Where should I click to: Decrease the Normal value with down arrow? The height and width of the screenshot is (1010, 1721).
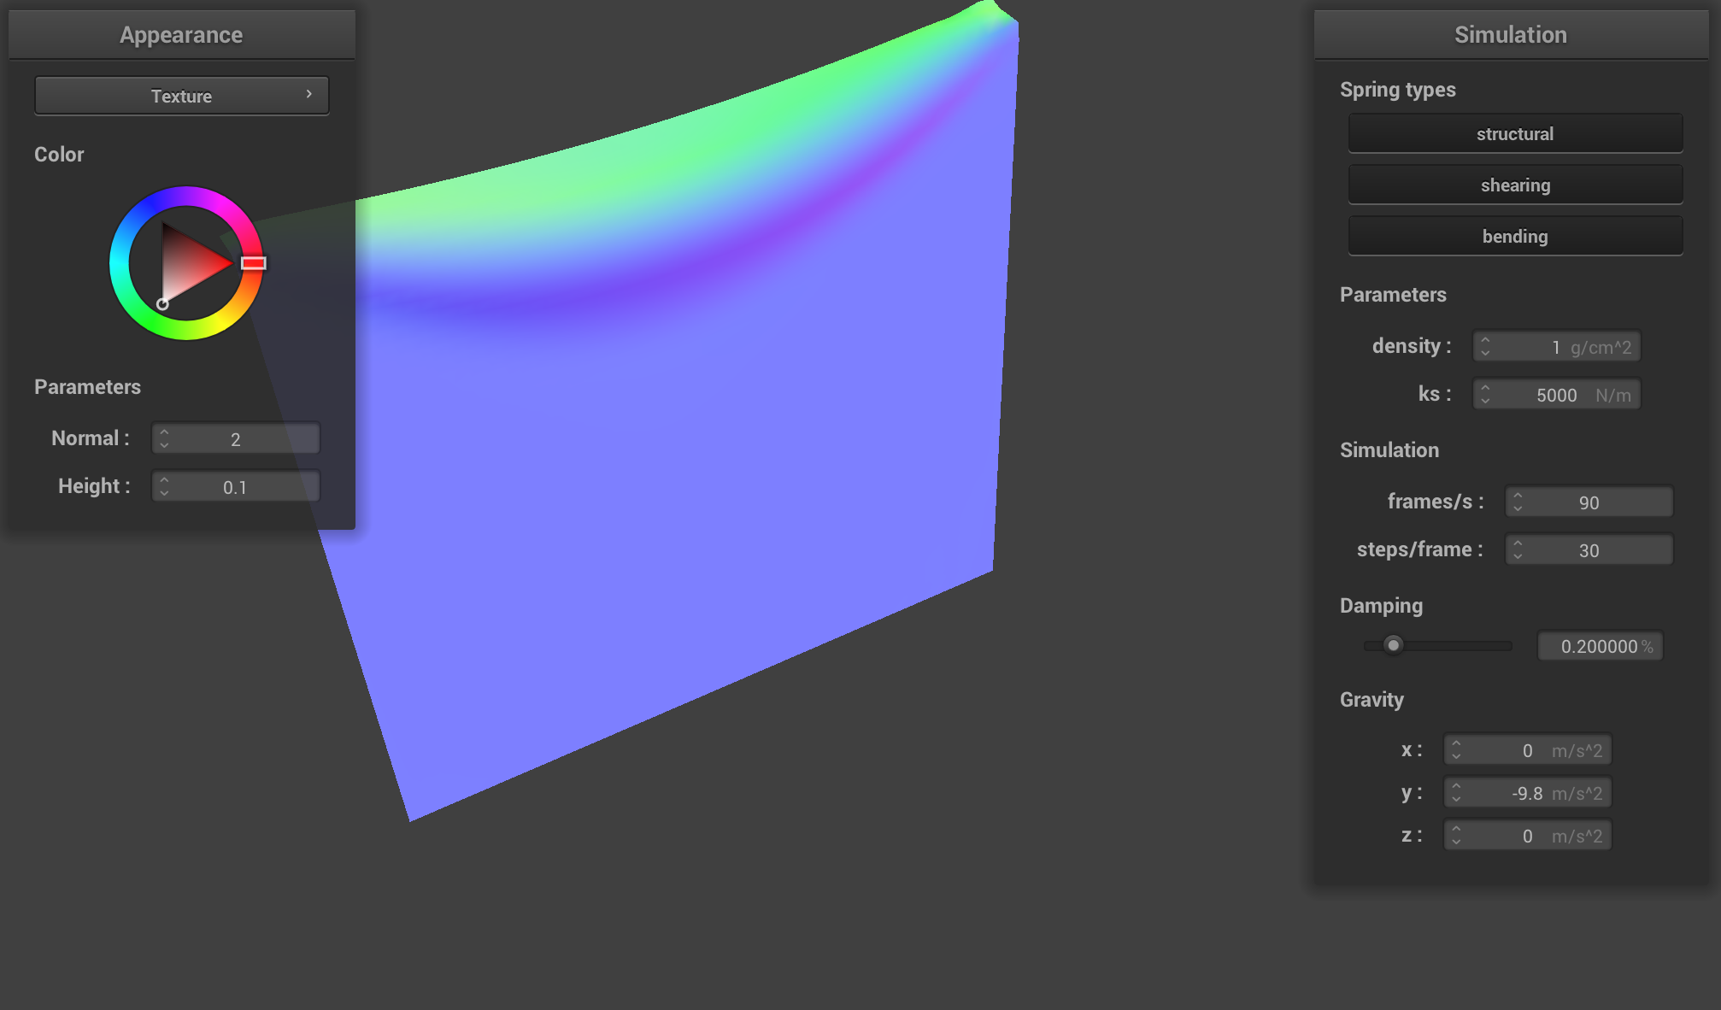[x=164, y=445]
